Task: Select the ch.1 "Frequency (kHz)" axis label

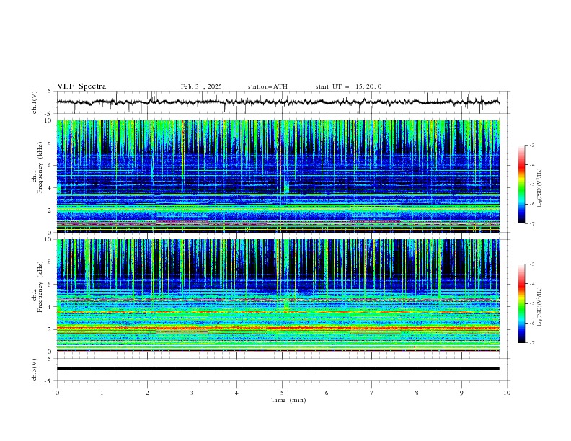Action: coord(40,168)
